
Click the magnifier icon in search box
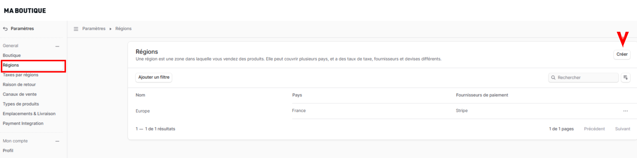[x=553, y=78]
